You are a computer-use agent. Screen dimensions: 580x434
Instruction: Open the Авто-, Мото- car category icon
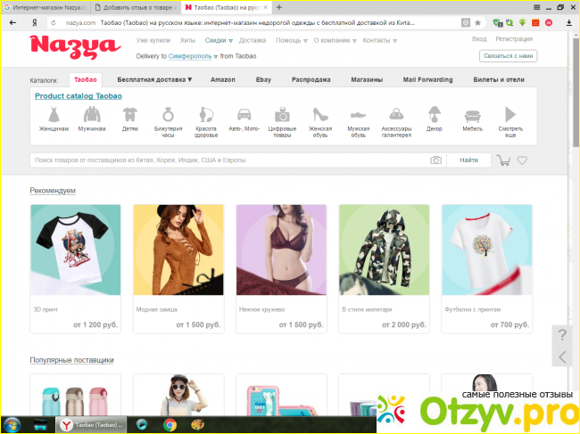pos(244,114)
